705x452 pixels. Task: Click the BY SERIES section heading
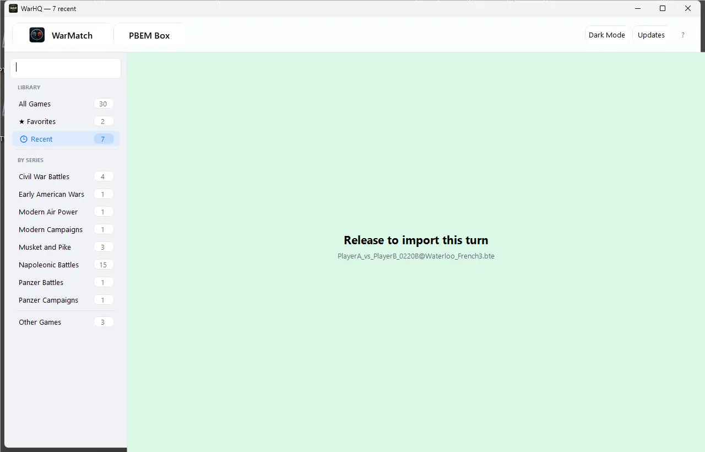tap(30, 160)
